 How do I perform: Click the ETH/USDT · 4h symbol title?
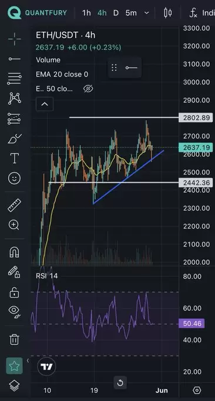[65, 35]
